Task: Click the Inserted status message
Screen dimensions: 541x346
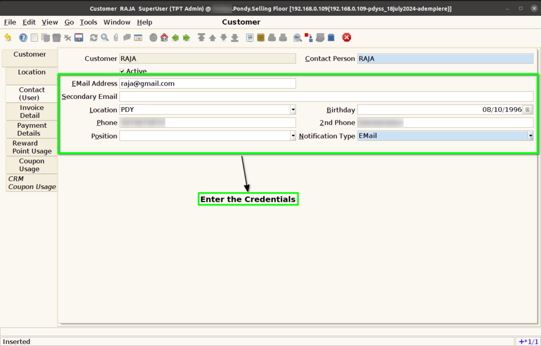Action: [x=16, y=342]
